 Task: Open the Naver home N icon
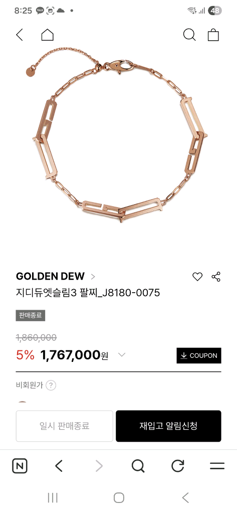point(20,465)
